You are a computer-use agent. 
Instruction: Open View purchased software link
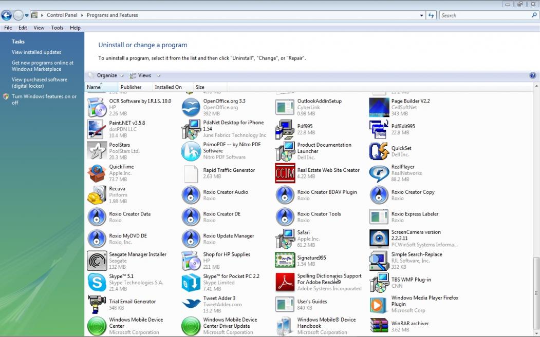click(x=40, y=83)
